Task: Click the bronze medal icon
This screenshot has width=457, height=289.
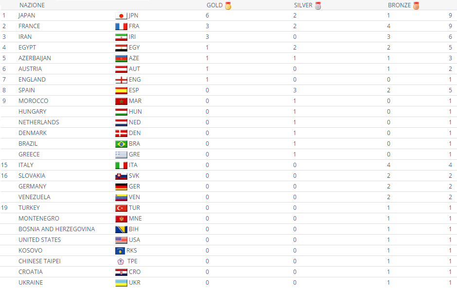Action: (416, 6)
